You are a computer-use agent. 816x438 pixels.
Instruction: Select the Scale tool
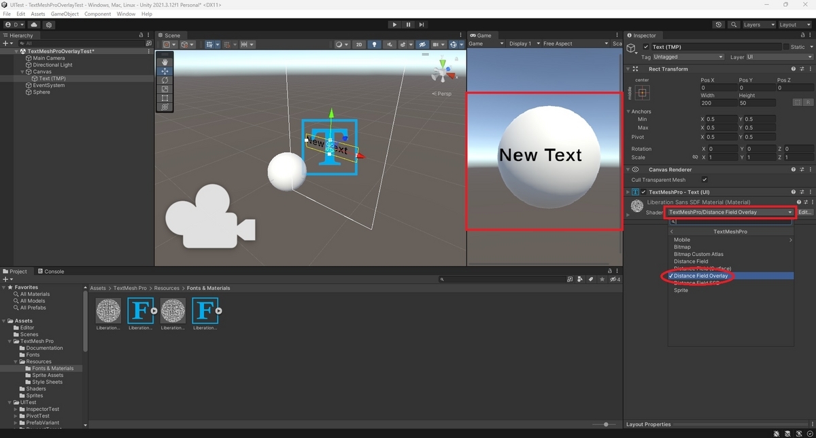click(165, 89)
